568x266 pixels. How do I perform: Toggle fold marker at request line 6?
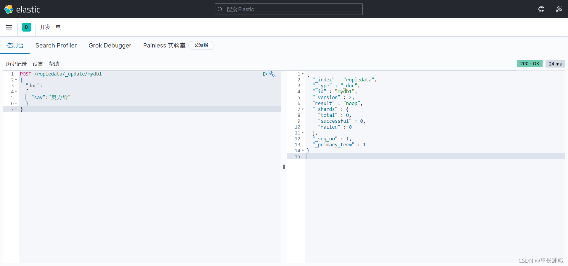tap(16, 104)
